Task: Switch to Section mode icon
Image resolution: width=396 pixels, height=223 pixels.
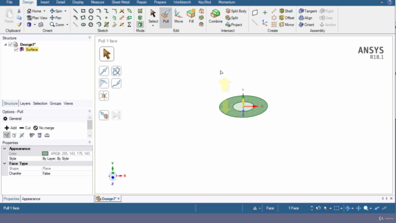Action: click(140, 18)
